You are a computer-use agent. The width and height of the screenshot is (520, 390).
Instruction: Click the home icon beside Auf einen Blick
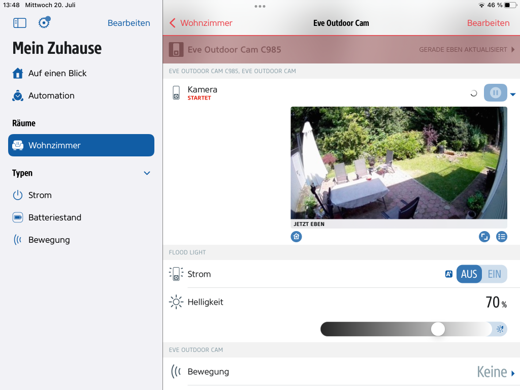[18, 73]
